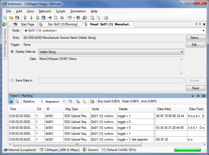Screen dimensions: 209x155
Task: Click the Open folder icon in the toolbar
Action: point(11,18)
